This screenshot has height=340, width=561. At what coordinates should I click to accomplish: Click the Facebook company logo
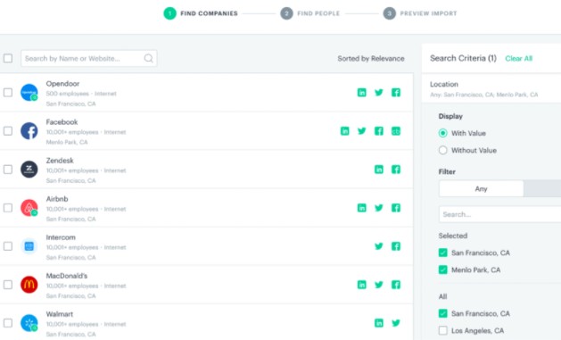(x=29, y=131)
